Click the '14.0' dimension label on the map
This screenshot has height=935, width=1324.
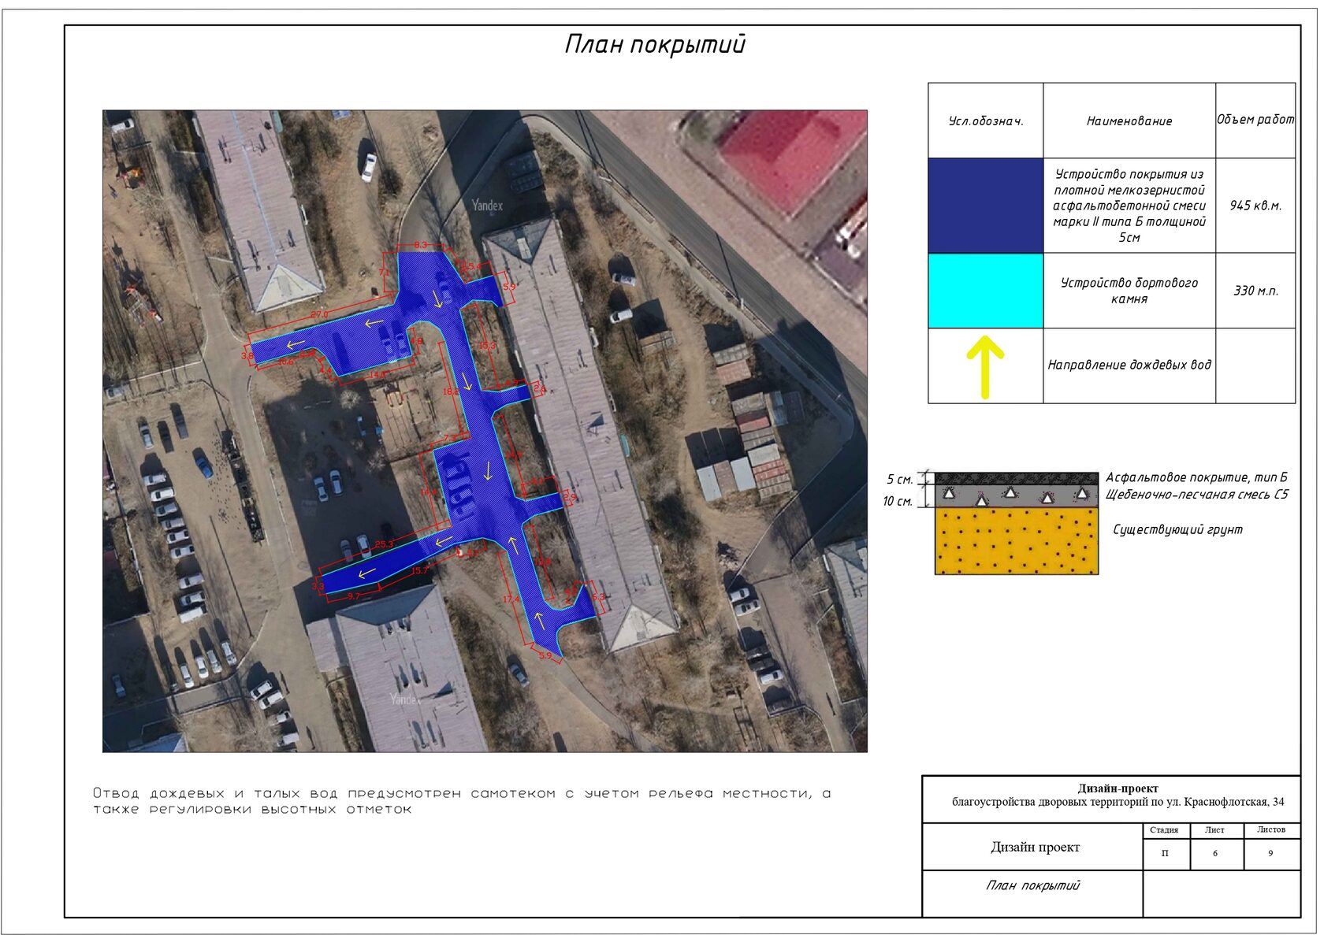pos(377,375)
